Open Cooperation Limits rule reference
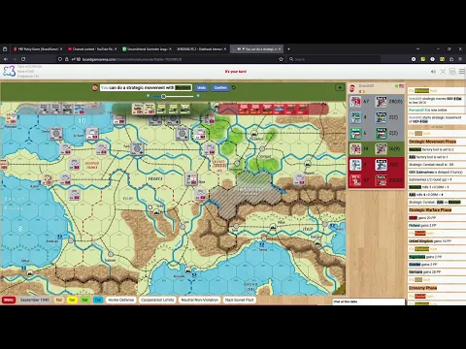This screenshot has height=349, width=466. coord(157,300)
